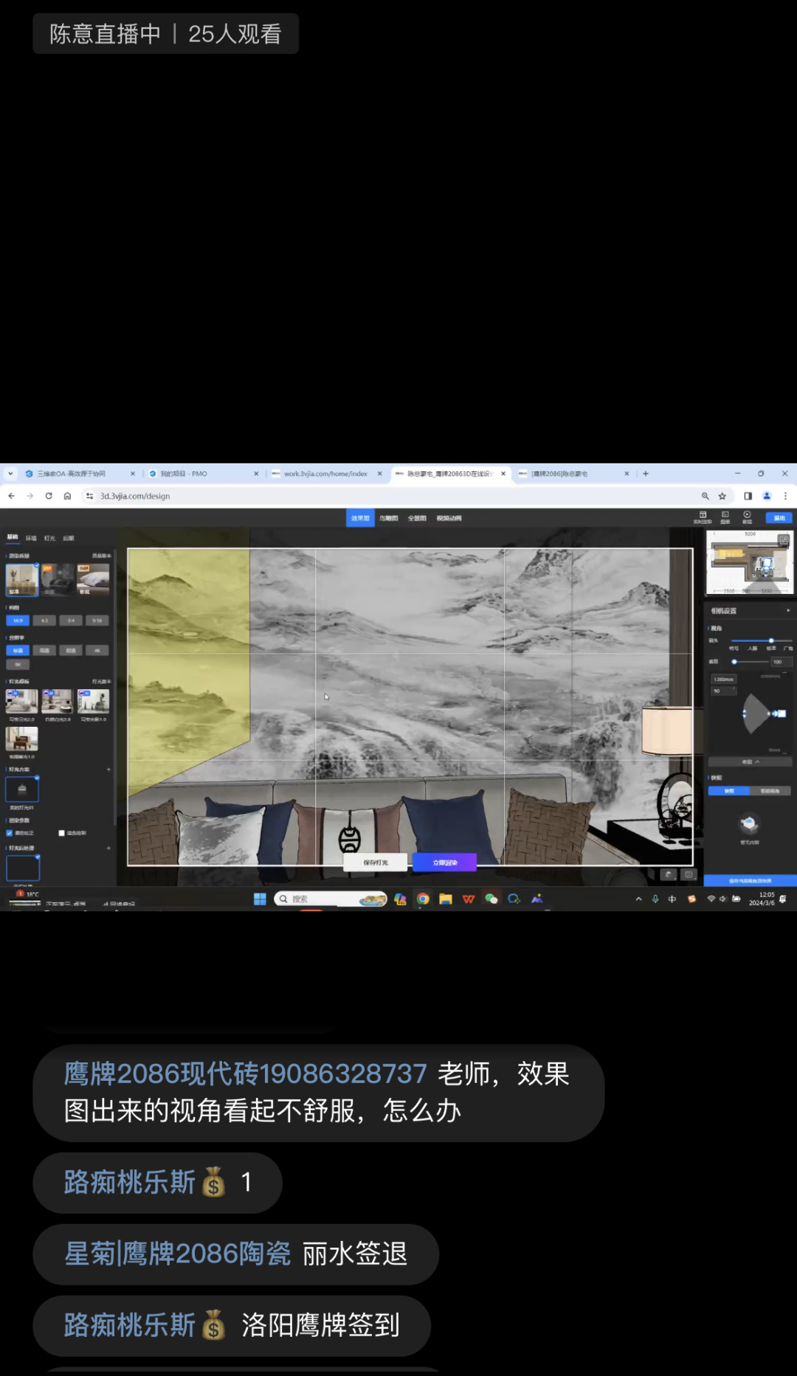Click the 保存灯光 save lighting button
This screenshot has width=797, height=1376.
pyautogui.click(x=375, y=862)
